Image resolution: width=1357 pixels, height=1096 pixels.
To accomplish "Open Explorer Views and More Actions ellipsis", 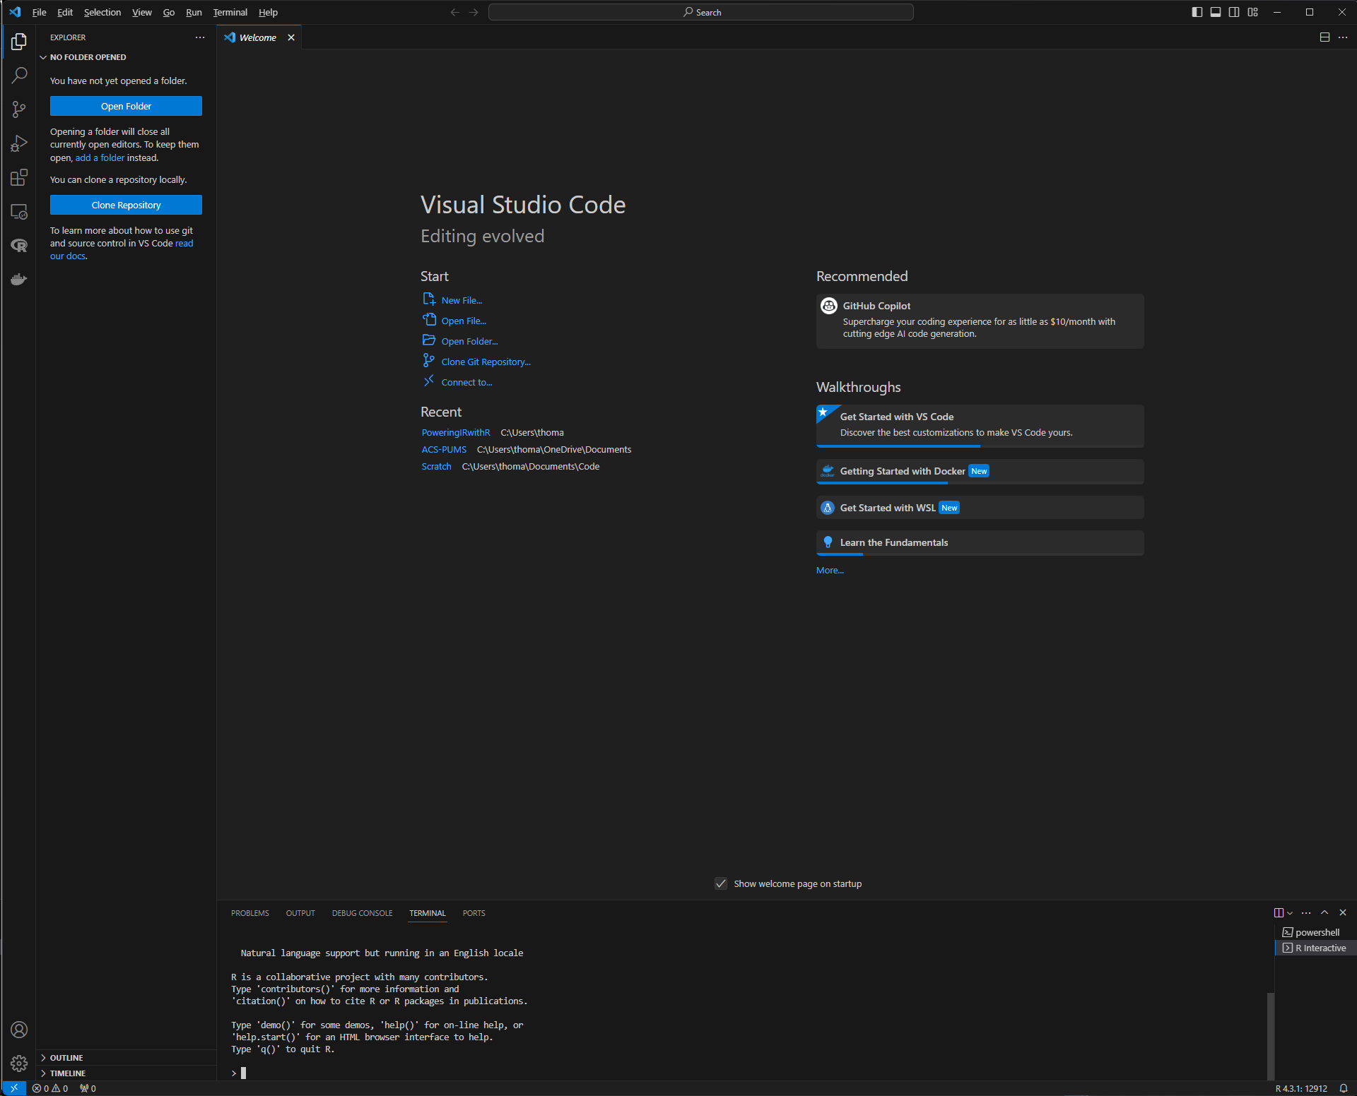I will (200, 37).
